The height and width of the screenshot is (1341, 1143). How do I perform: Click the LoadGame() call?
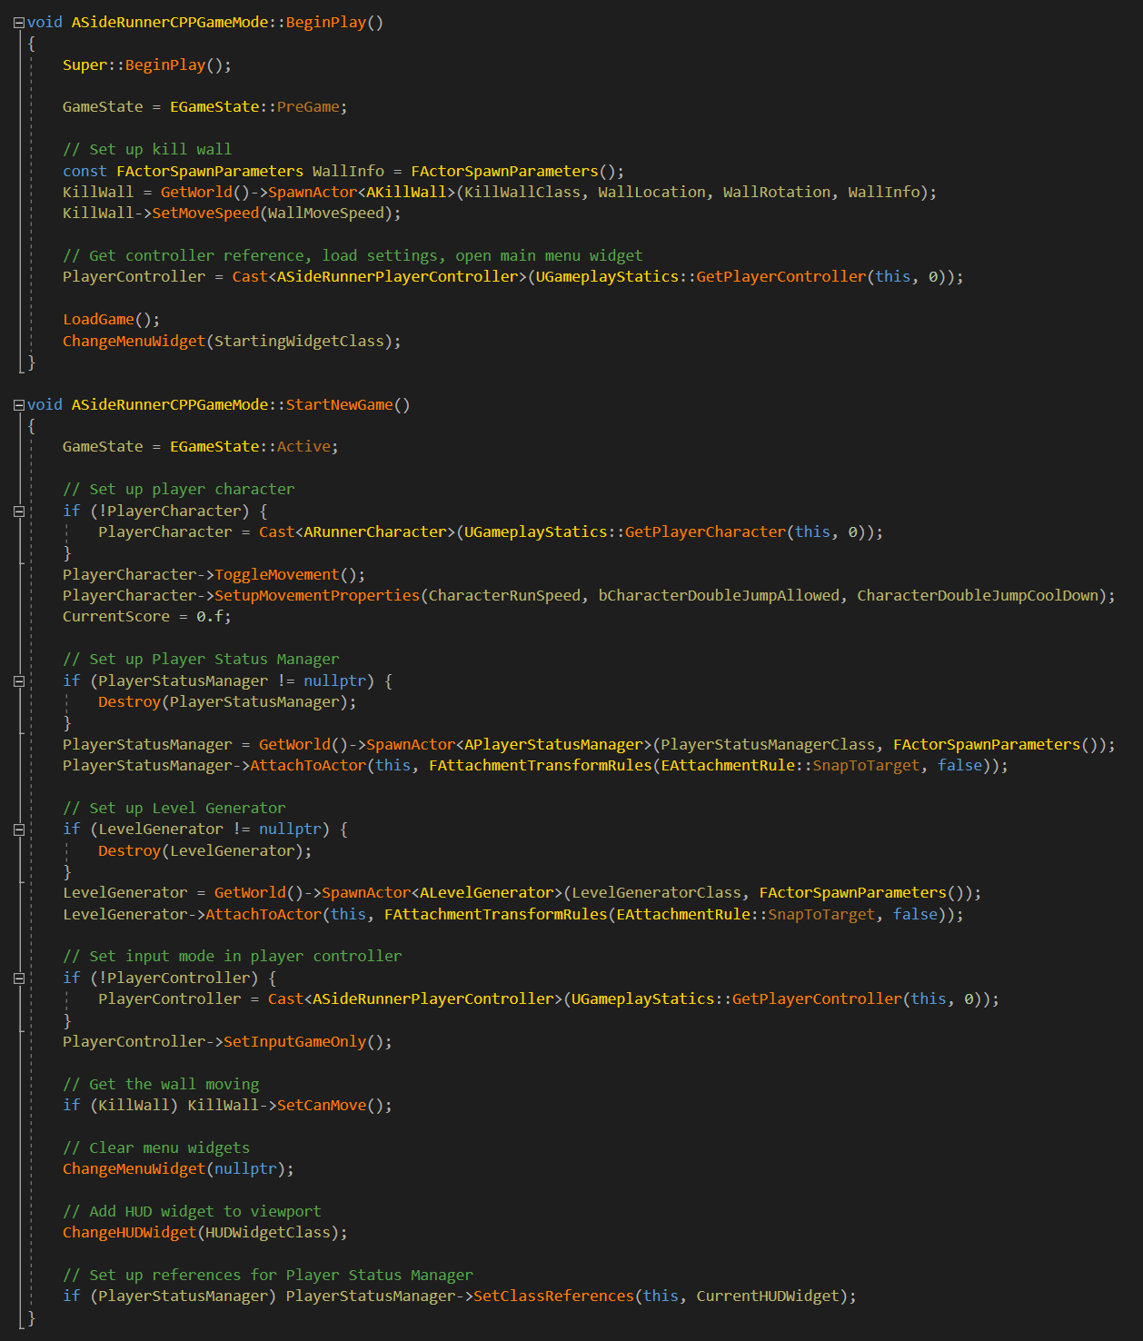(112, 320)
